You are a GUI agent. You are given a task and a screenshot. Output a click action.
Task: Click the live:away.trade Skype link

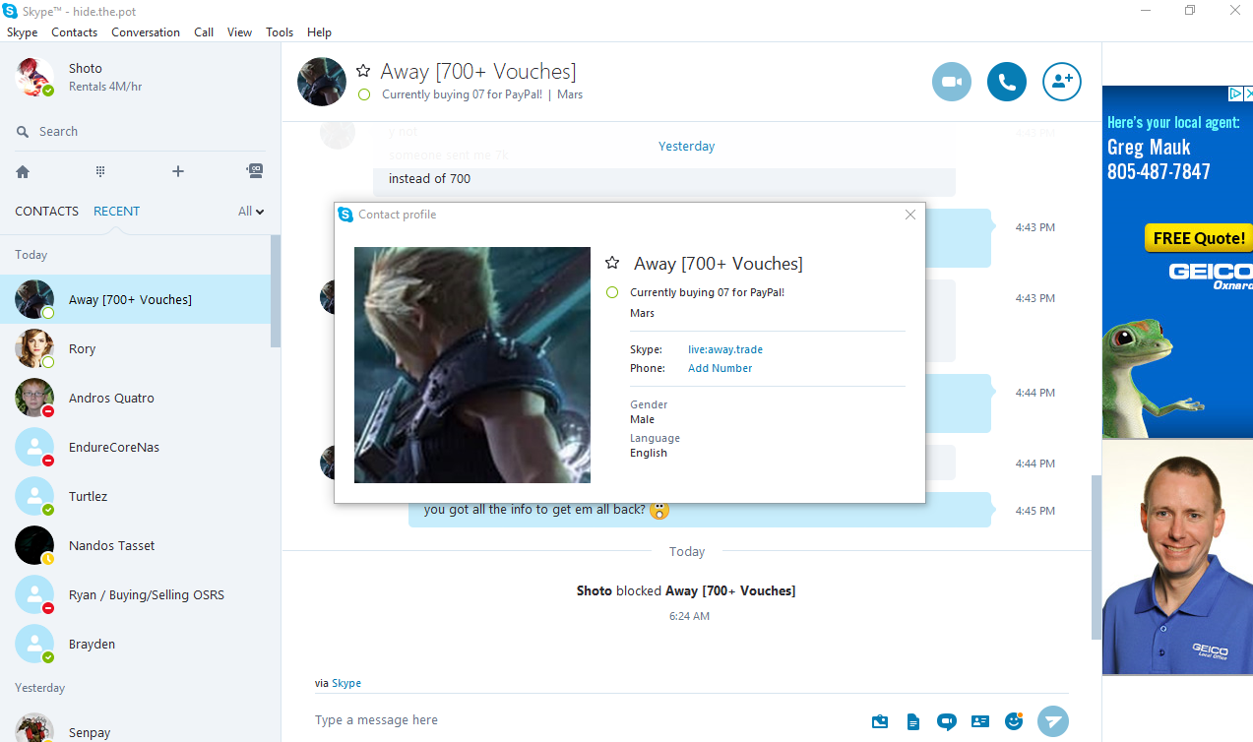point(725,349)
